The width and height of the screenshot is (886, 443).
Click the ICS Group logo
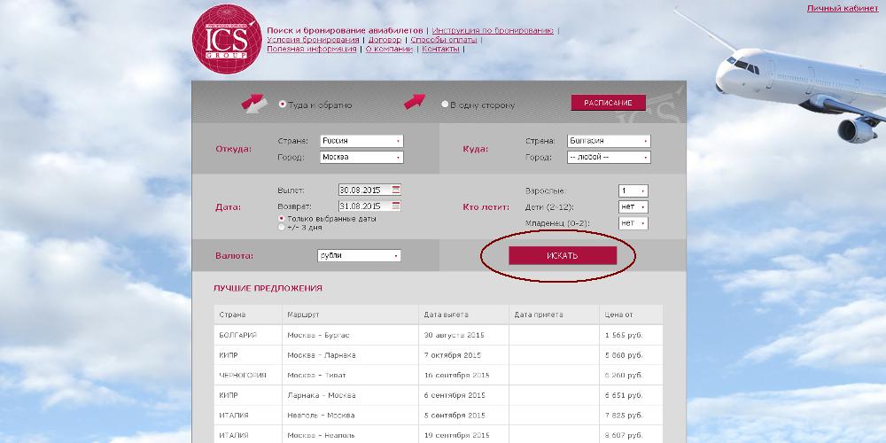[x=227, y=40]
